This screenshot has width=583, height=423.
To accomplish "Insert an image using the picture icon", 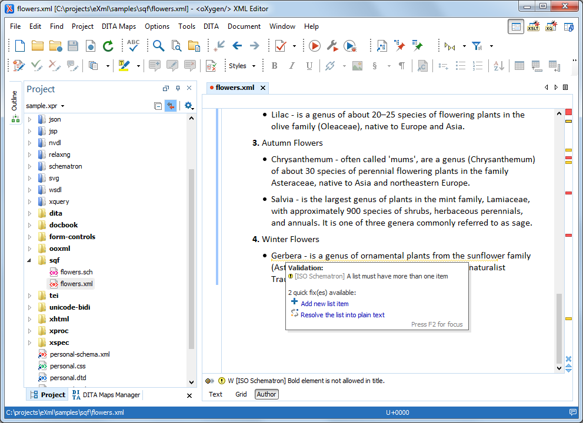I will (357, 66).
